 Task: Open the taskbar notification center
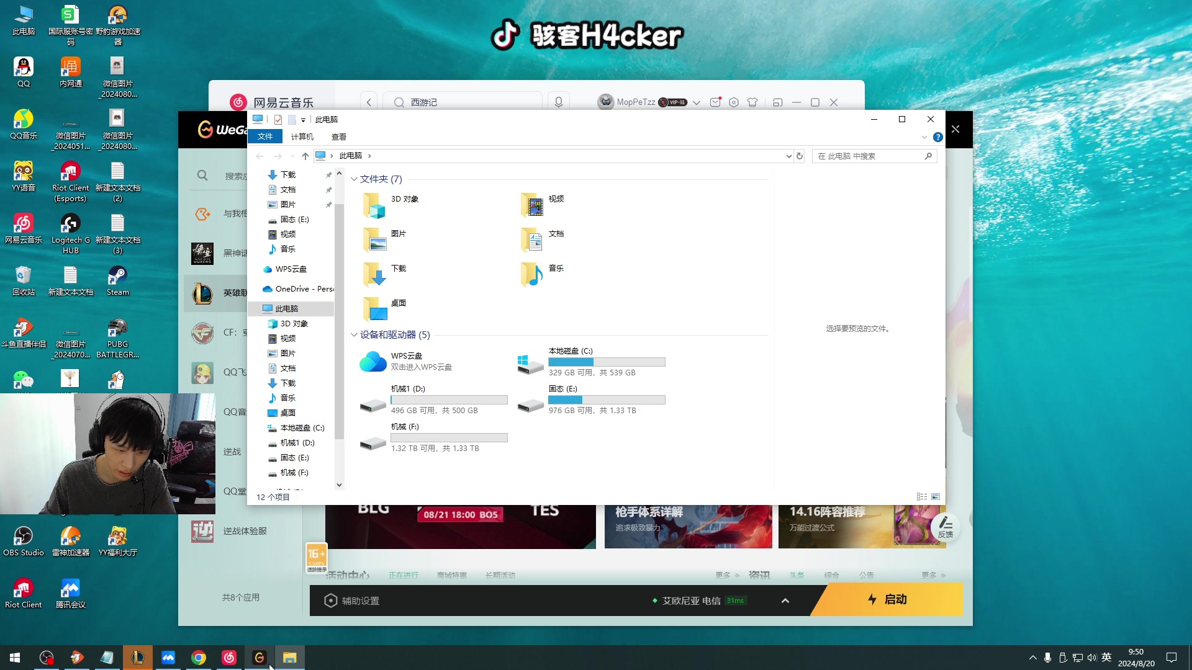tap(1172, 658)
